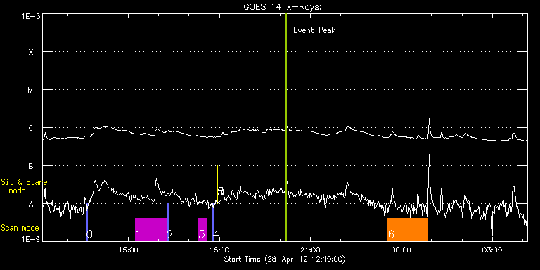Click the C flare class axis label
The height and width of the screenshot is (270, 540).
point(31,128)
